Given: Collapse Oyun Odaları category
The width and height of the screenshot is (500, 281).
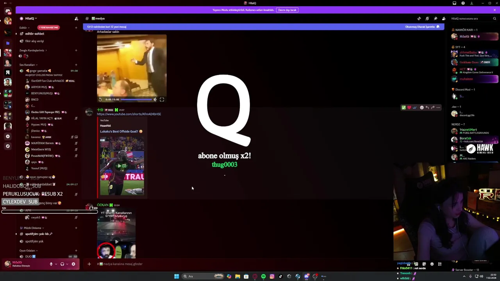Looking at the screenshot, I should click(x=29, y=251).
